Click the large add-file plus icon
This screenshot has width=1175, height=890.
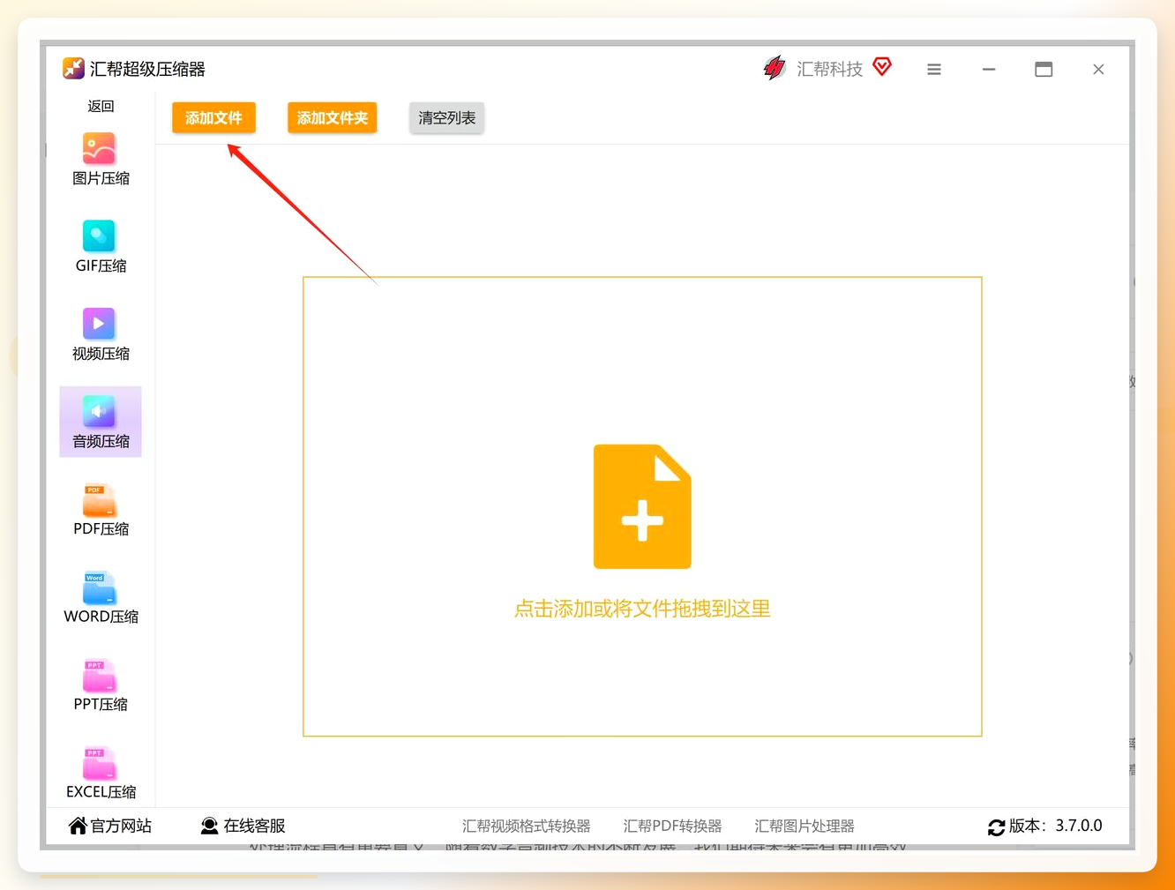click(642, 506)
